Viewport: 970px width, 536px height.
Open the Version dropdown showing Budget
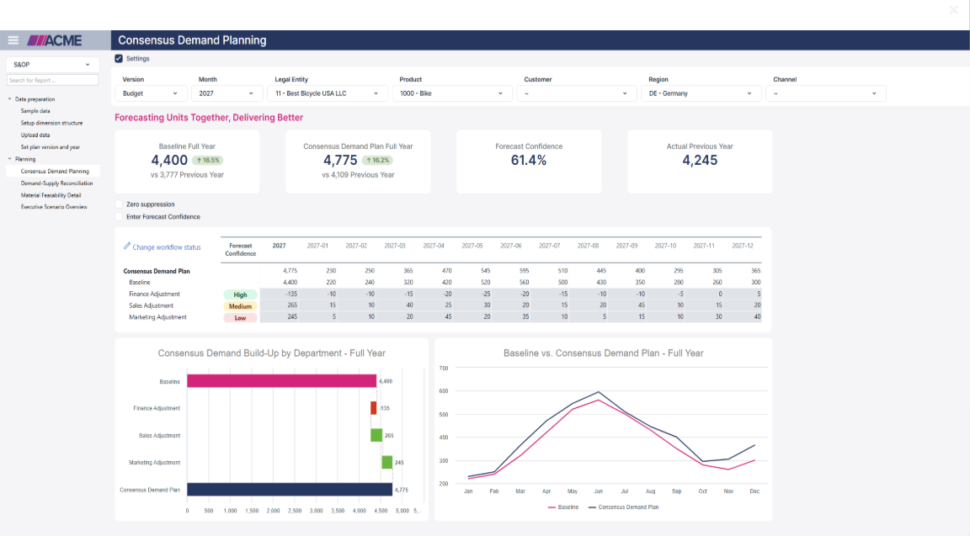pyautogui.click(x=151, y=93)
